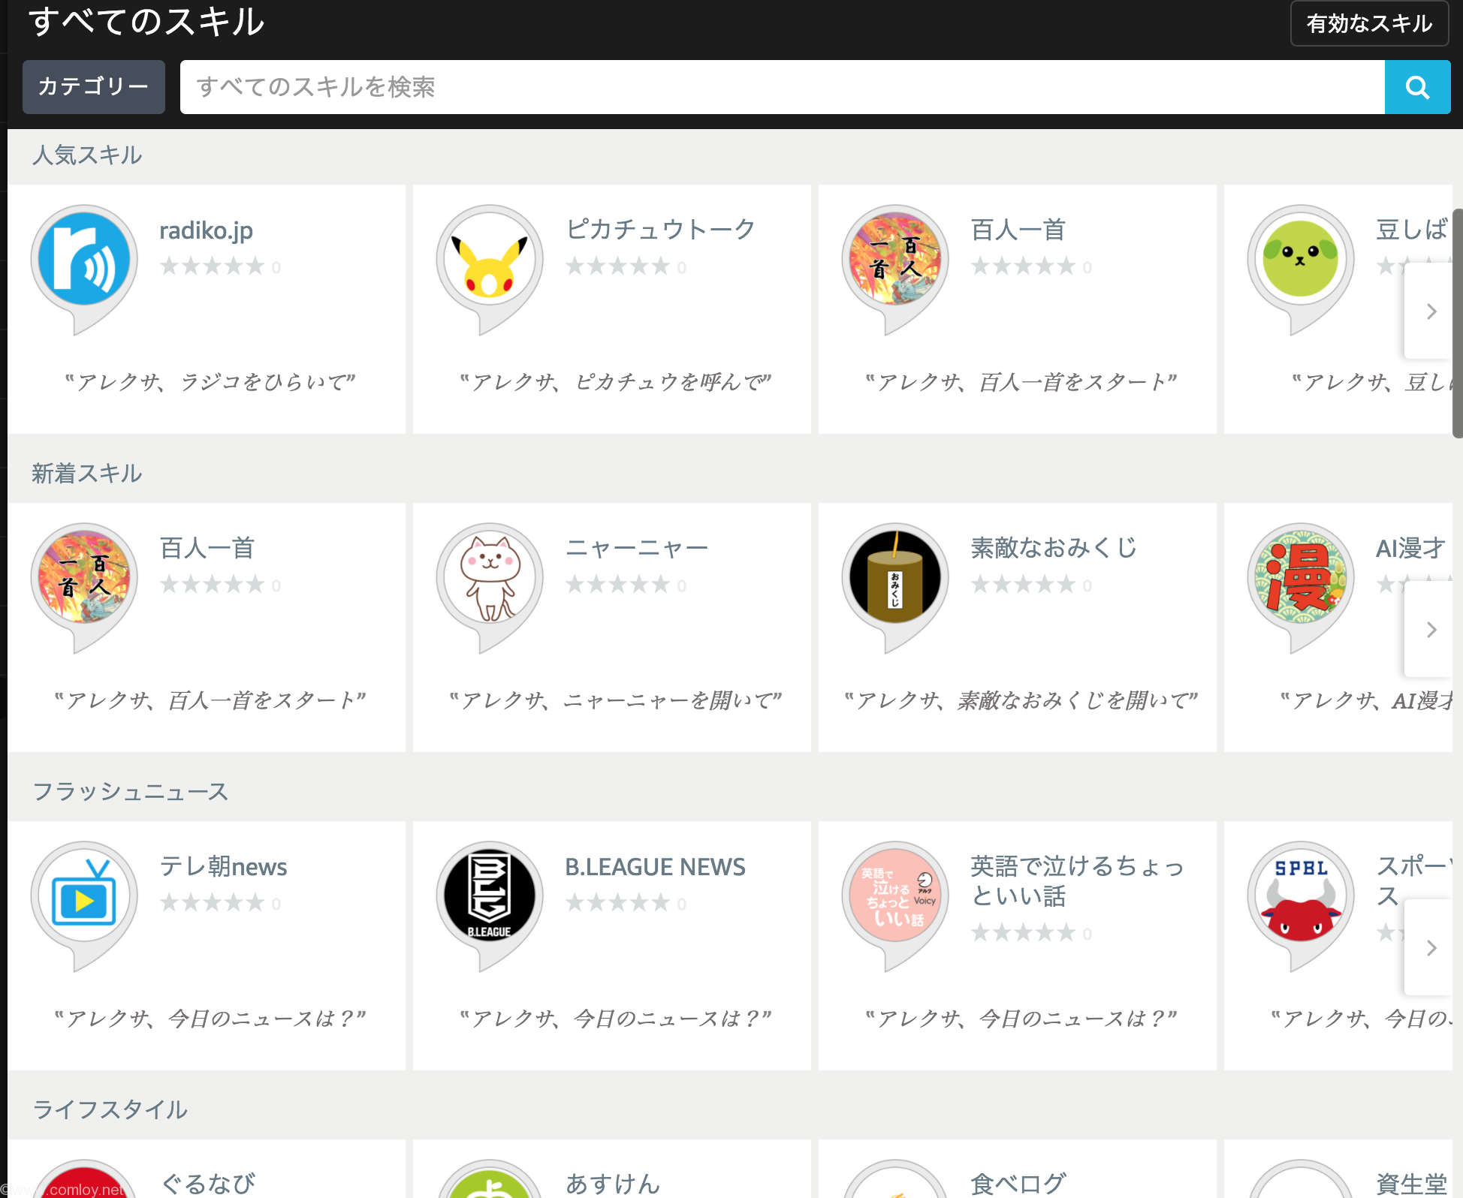1463x1198 pixels.
Task: Click star rating under ピカチュウトーク
Action: coord(618,266)
